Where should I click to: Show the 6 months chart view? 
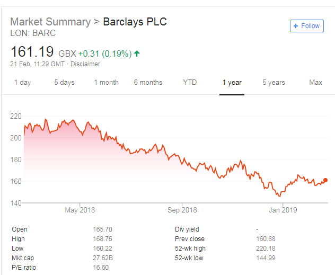[x=148, y=83]
